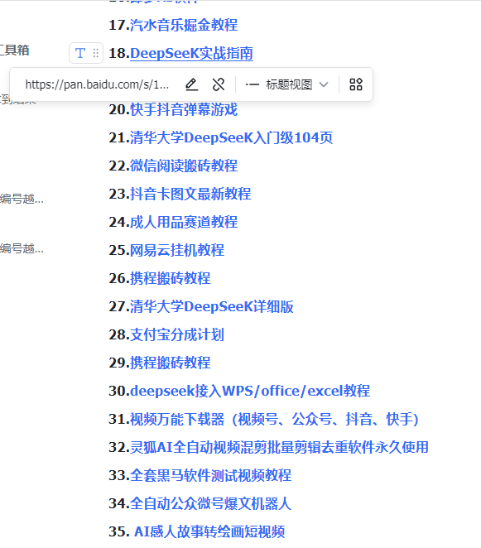
Task: Click the four-squares more options icon
Action: (356, 84)
